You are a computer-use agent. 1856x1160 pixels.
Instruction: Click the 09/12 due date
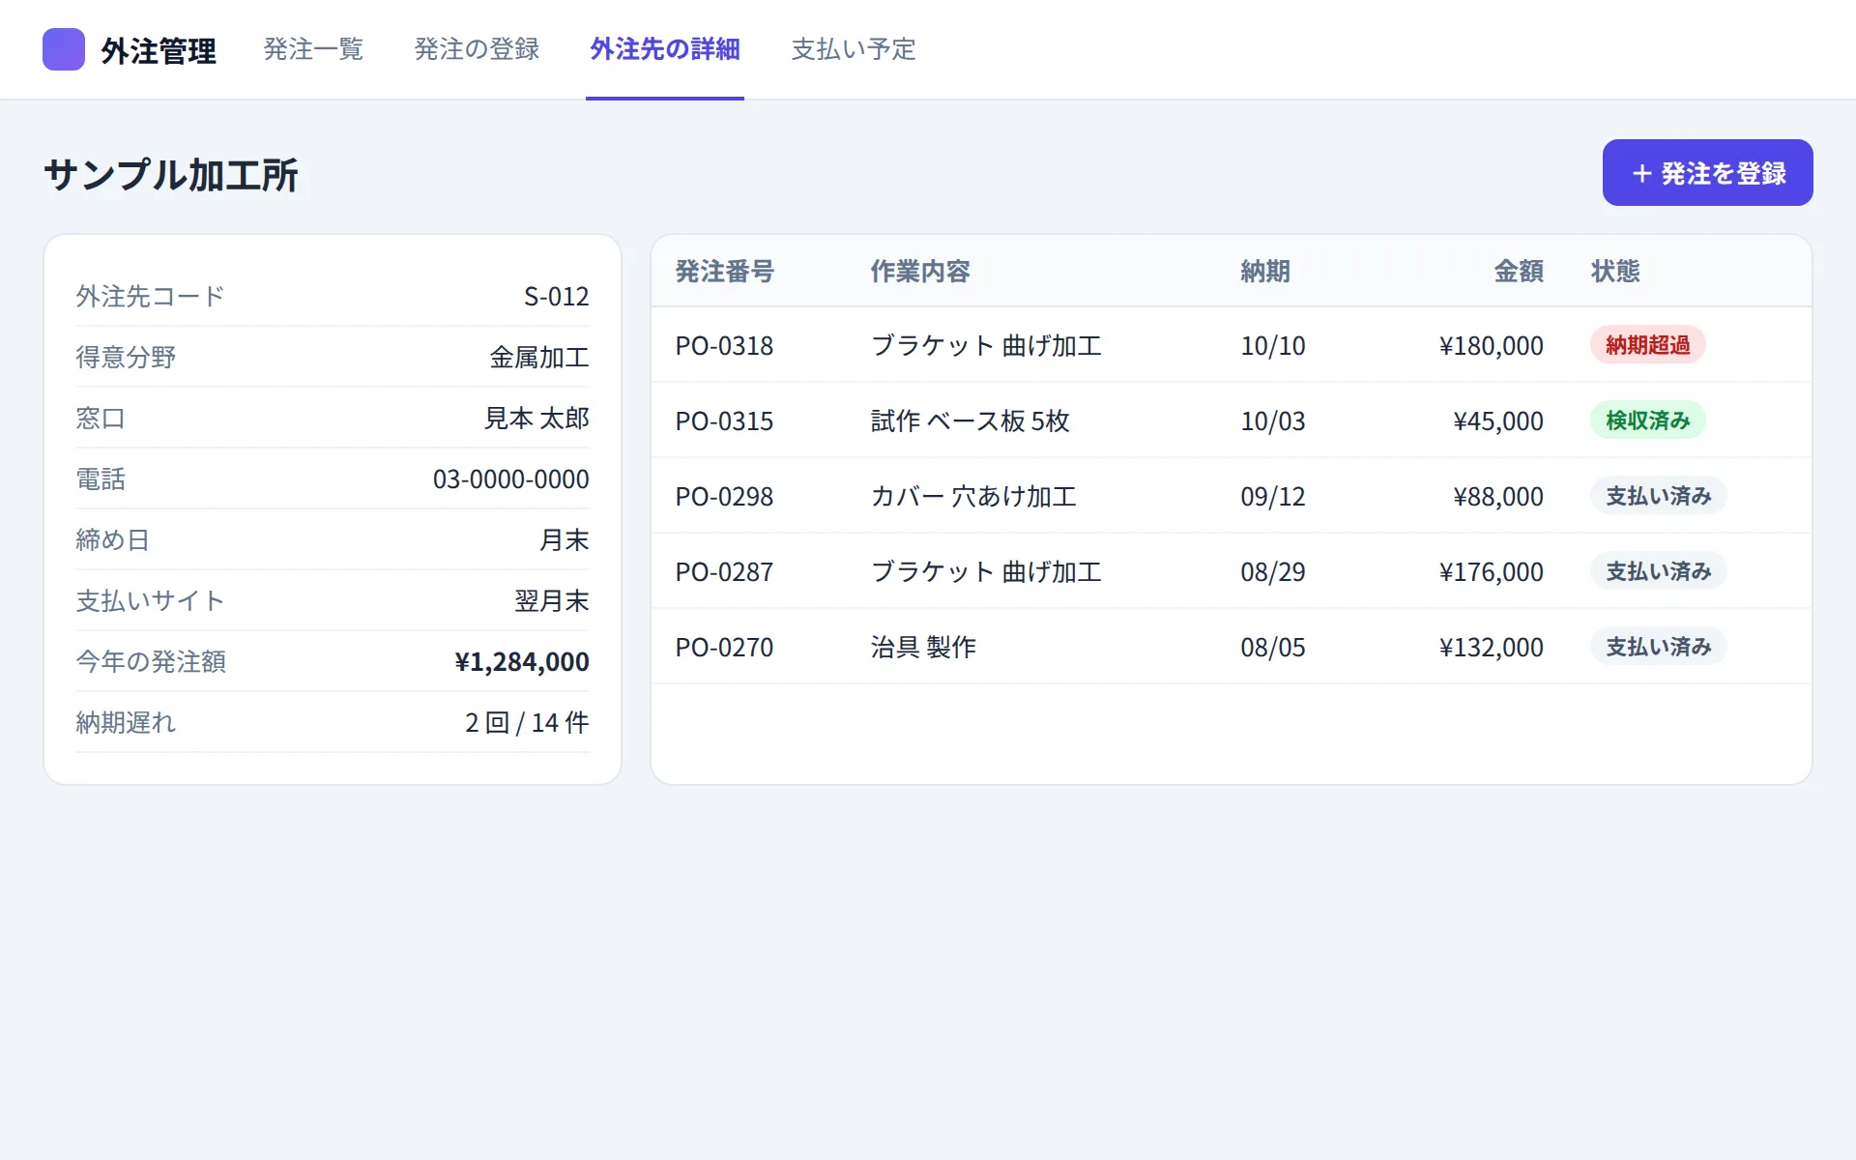(x=1273, y=497)
